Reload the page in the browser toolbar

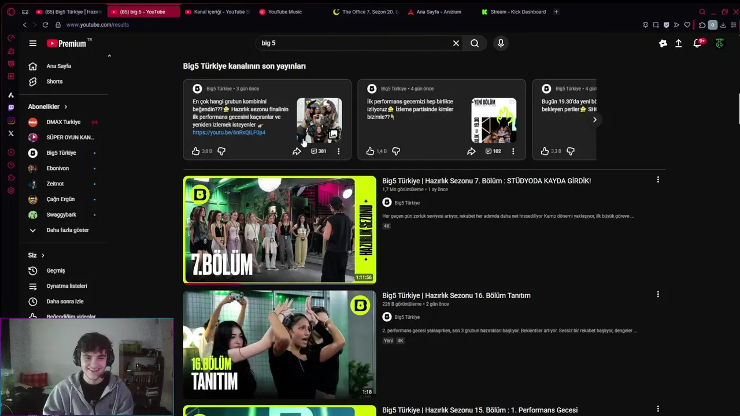click(x=45, y=25)
